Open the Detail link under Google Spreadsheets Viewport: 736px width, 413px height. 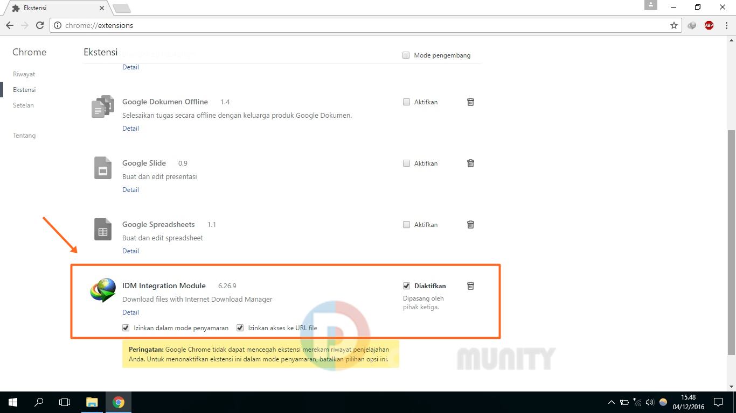pos(130,251)
